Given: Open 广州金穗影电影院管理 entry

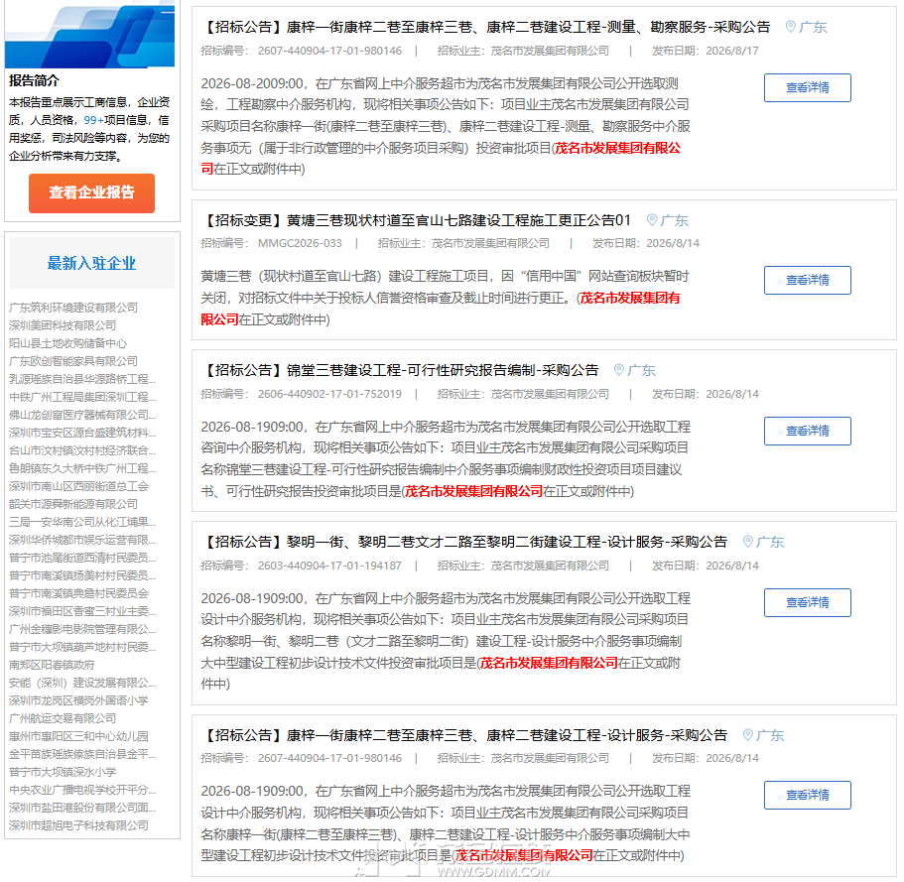Looking at the screenshot, I should [x=82, y=630].
